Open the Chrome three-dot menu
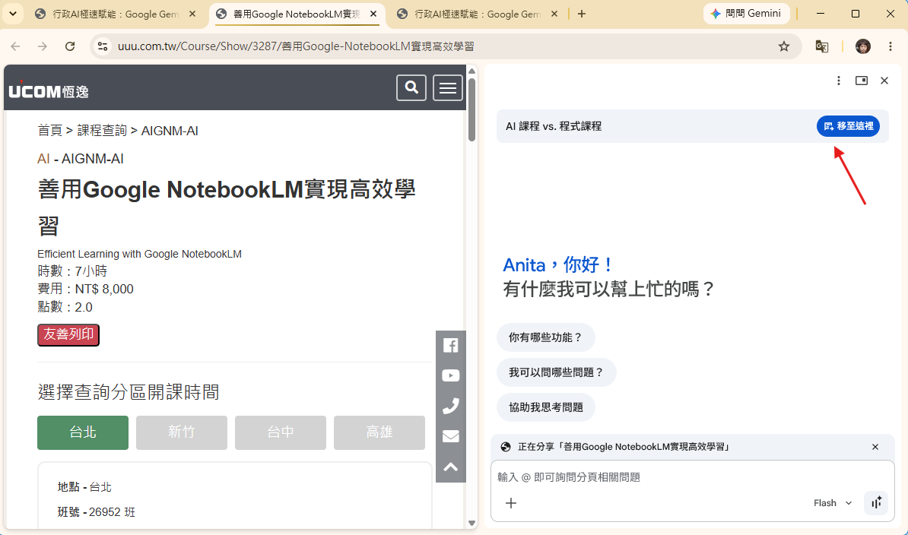The height and width of the screenshot is (535, 908). click(x=891, y=46)
